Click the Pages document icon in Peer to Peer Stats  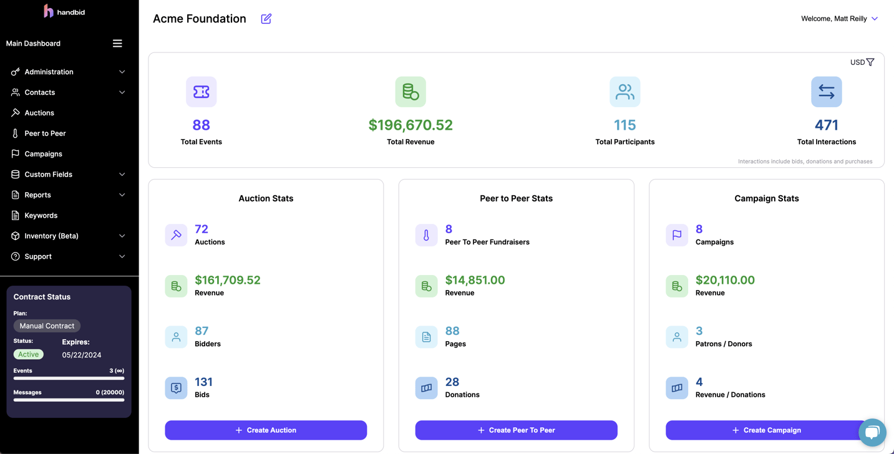[426, 337]
